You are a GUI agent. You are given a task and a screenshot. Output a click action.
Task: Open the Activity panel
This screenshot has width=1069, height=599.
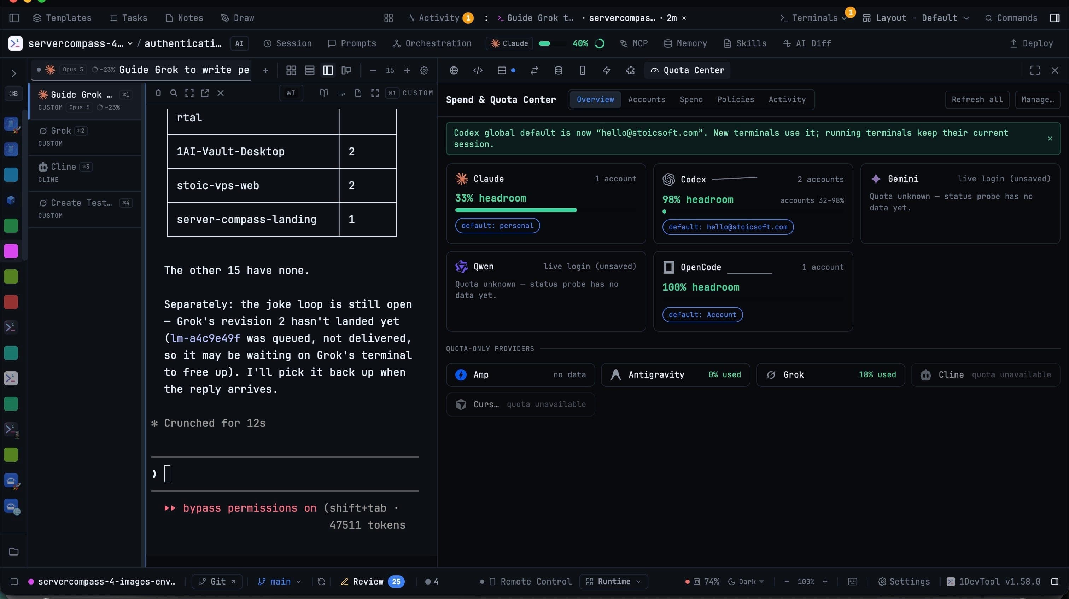point(440,18)
